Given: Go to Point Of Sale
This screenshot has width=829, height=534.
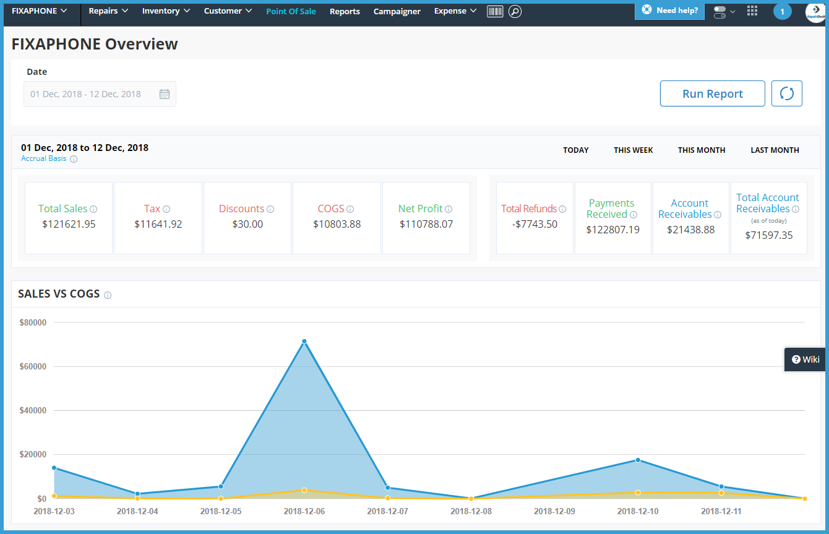Looking at the screenshot, I should click(x=291, y=11).
